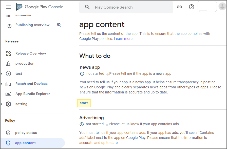The height and width of the screenshot is (149, 227).
Task: Open App Bundle Explorer page
Action: point(32,94)
